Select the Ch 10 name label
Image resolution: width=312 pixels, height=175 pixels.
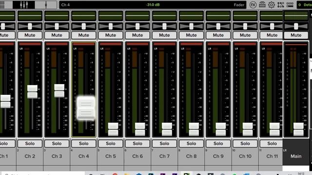point(245,157)
